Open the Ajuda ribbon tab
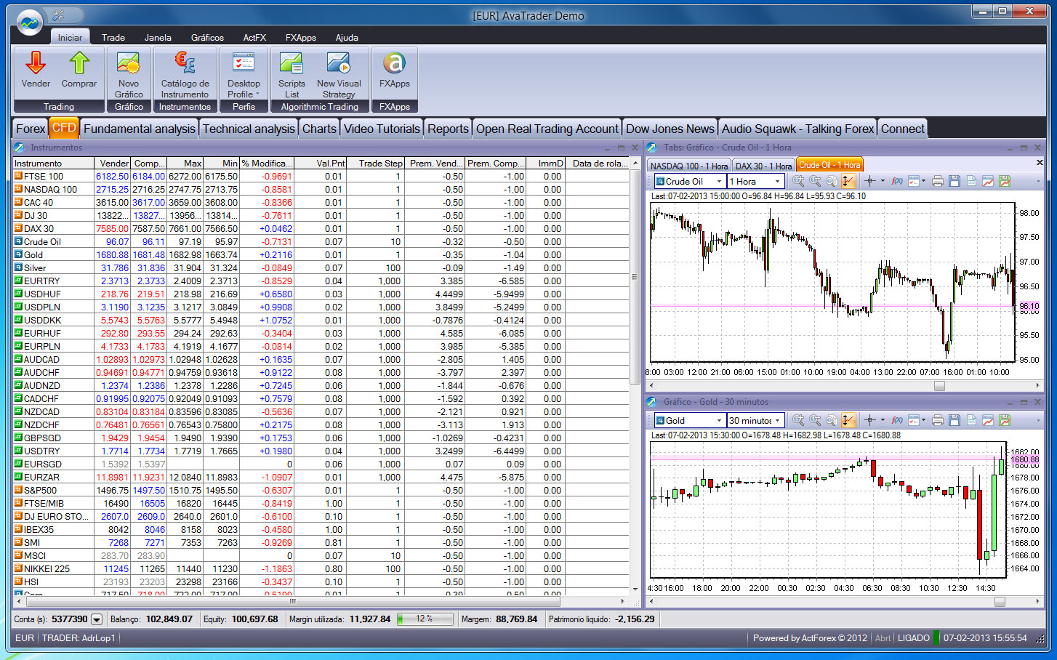Screen dimensions: 1057x660 tap(347, 37)
